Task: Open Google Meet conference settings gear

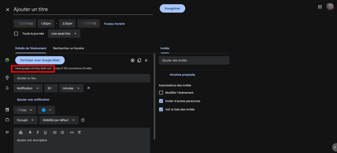Action: click(x=133, y=60)
